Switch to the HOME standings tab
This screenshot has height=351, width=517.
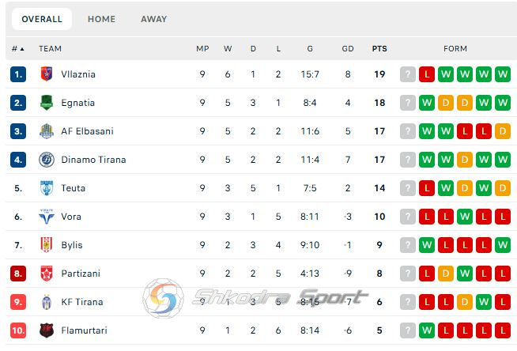[101, 19]
